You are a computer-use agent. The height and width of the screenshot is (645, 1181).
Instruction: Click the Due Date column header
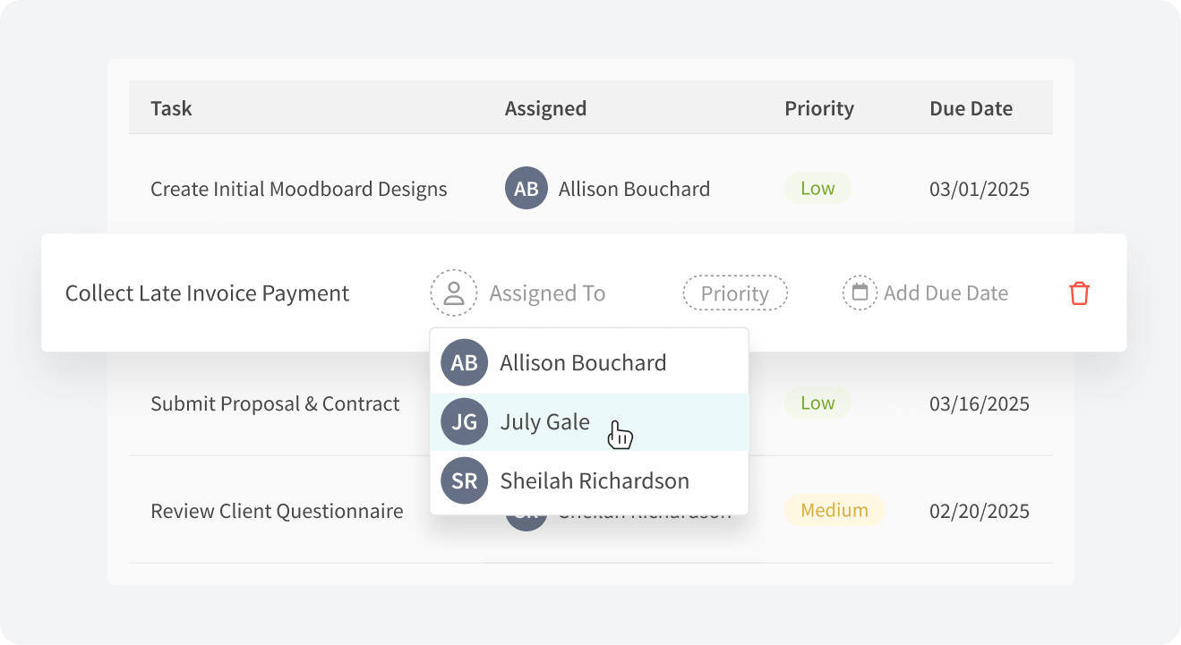(x=971, y=108)
